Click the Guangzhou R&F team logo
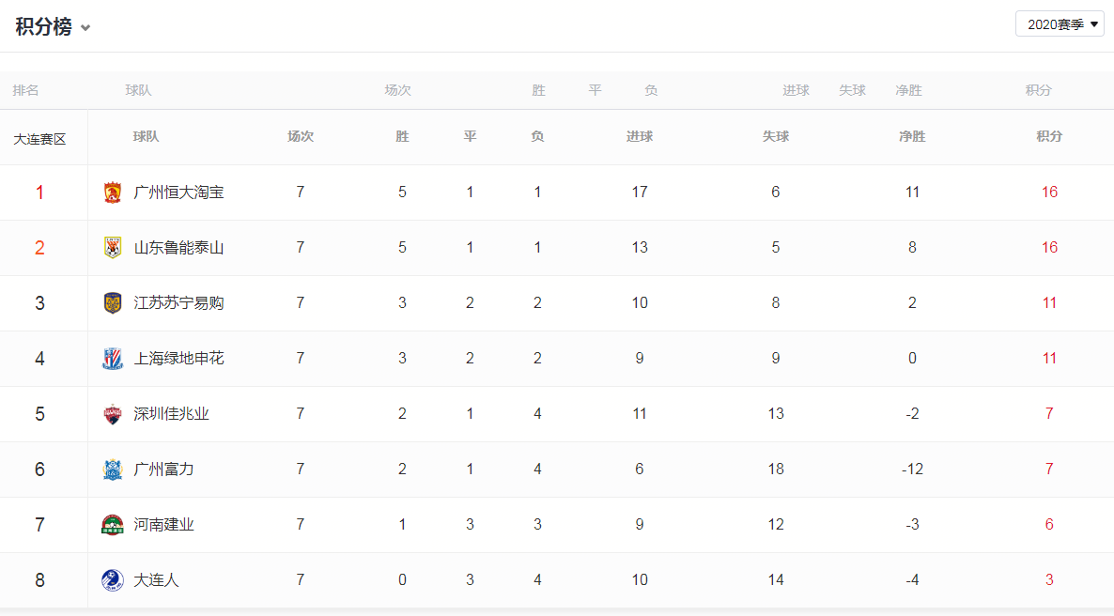 pyautogui.click(x=113, y=470)
